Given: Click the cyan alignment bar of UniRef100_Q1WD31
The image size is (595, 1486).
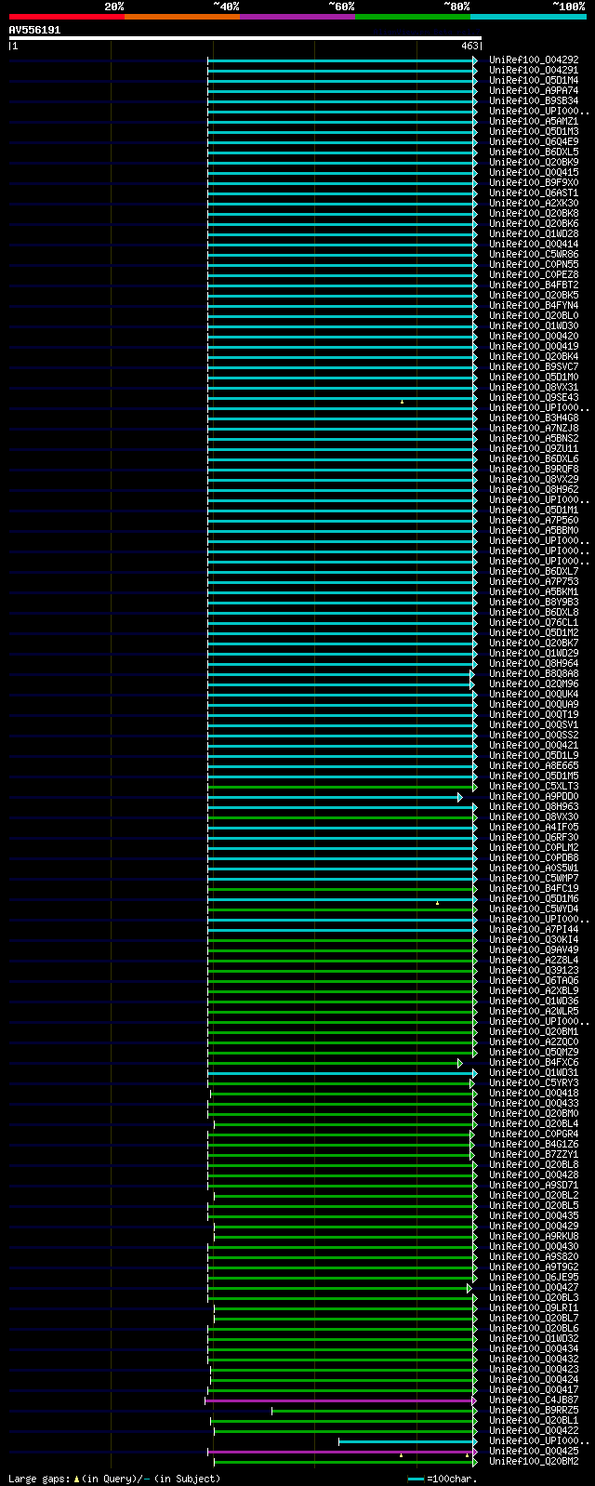Looking at the screenshot, I should click(342, 1073).
